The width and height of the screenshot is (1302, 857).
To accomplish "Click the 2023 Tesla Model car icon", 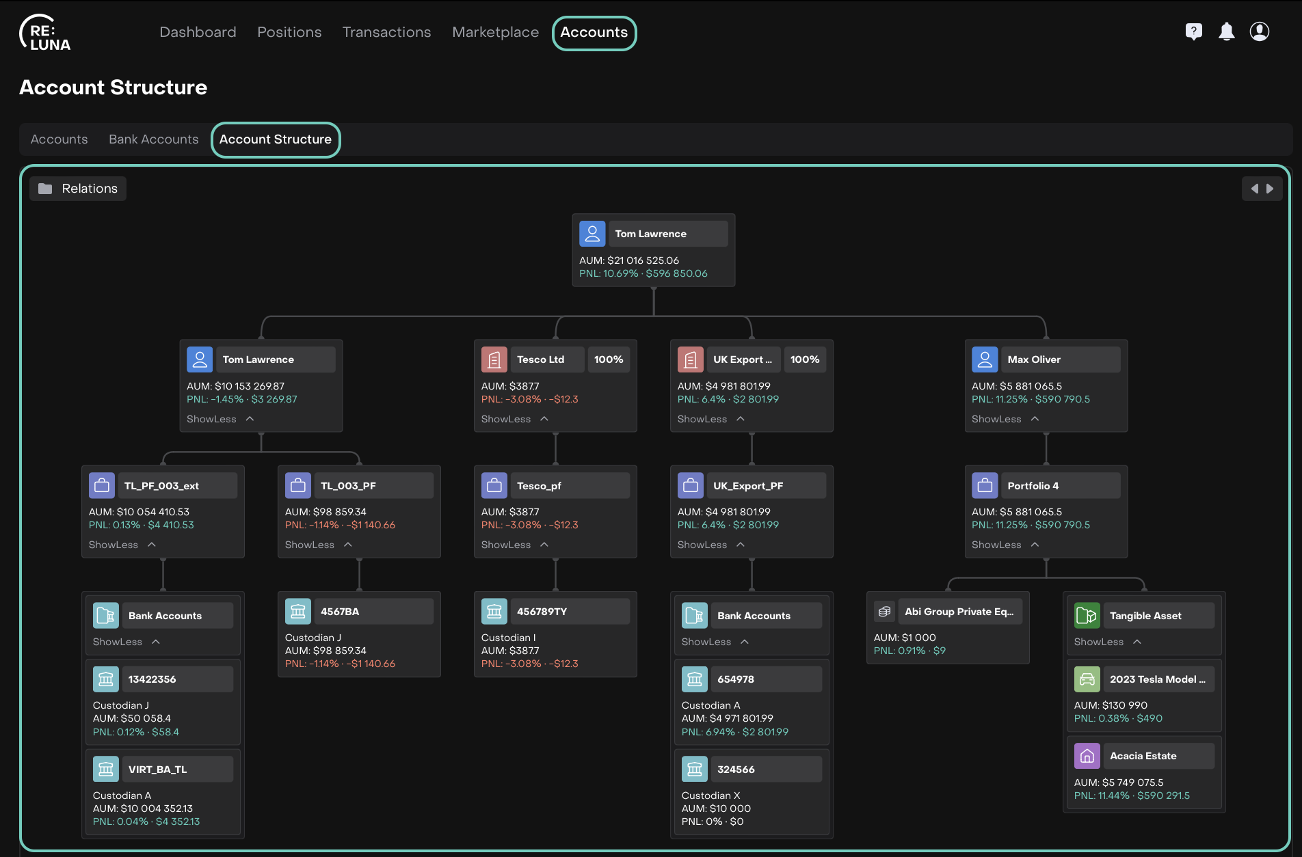I will point(1087,679).
